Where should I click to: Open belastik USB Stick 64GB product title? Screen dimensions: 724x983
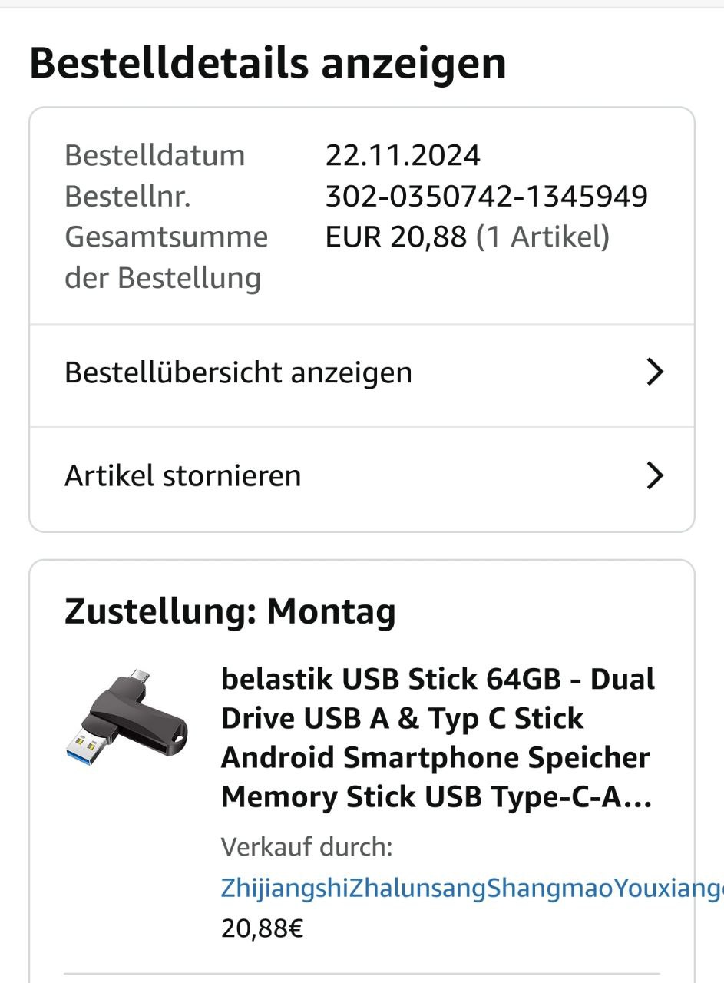[x=437, y=738]
